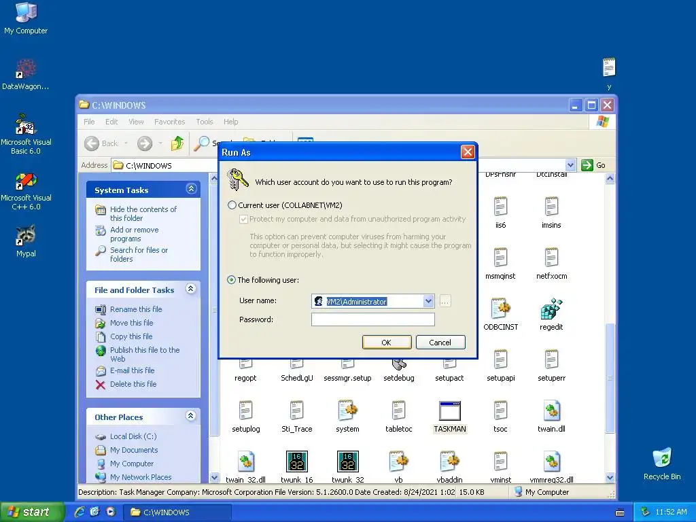
Task: Open the Address bar dropdown arrow
Action: [x=570, y=165]
